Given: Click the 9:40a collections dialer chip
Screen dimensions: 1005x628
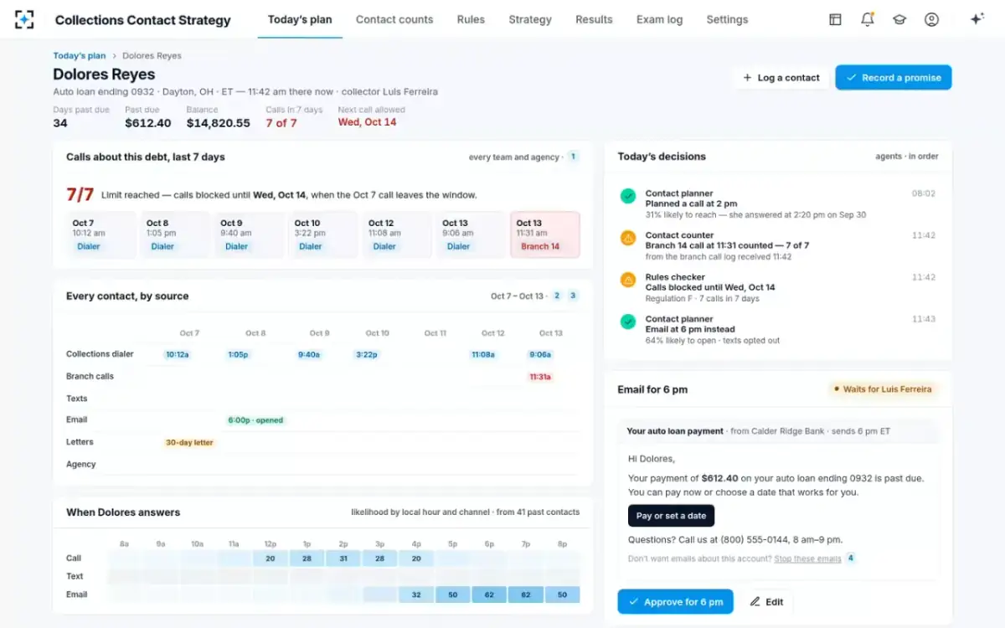Looking at the screenshot, I should point(309,354).
